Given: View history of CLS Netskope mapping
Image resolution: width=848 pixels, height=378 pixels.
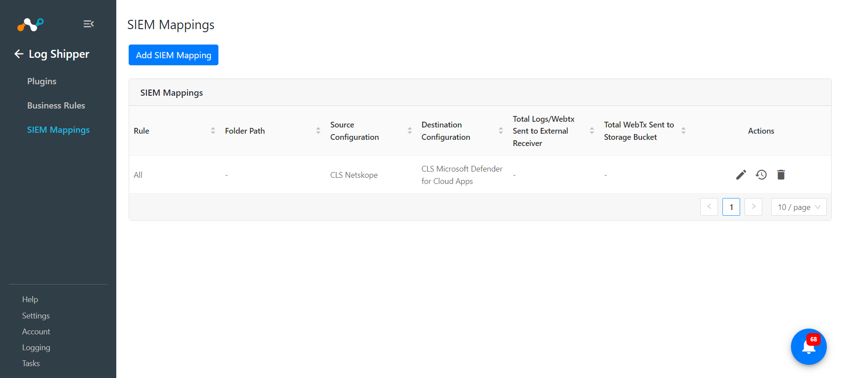Looking at the screenshot, I should [761, 175].
